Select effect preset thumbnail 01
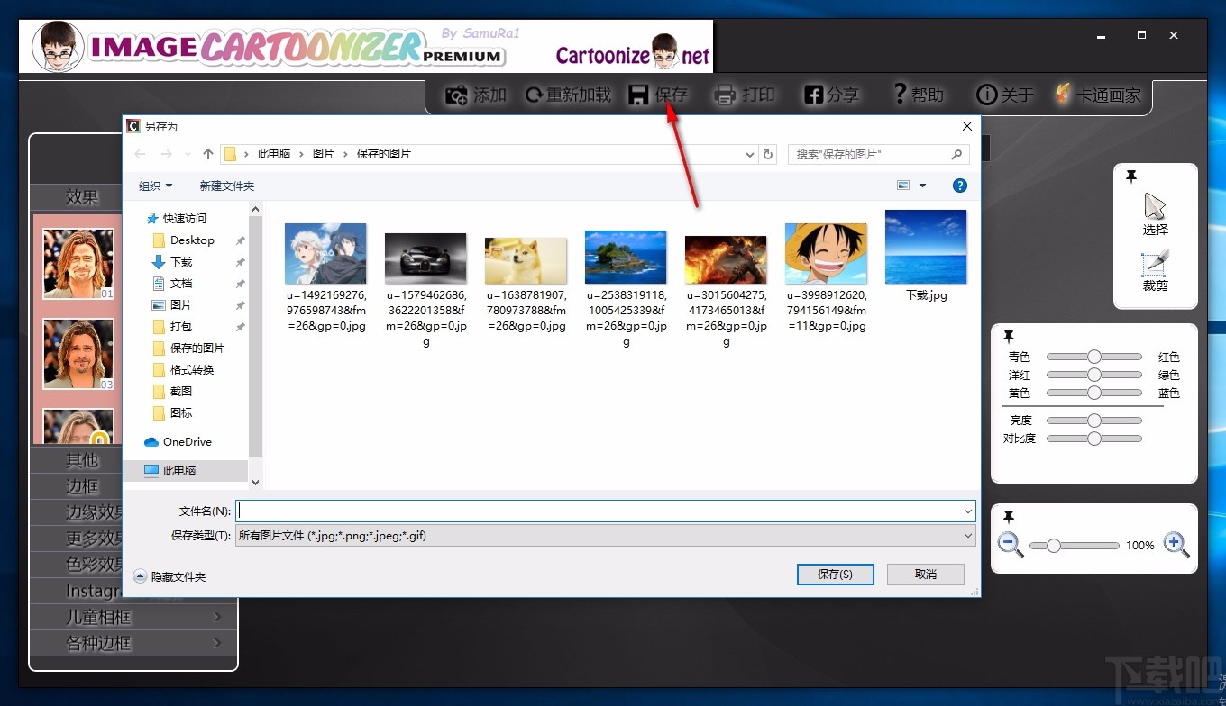1226x706 pixels. pyautogui.click(x=79, y=264)
